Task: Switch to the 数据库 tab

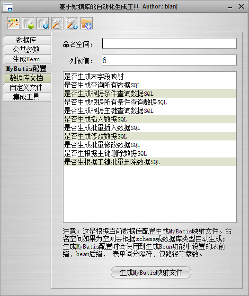Action: tap(27, 40)
